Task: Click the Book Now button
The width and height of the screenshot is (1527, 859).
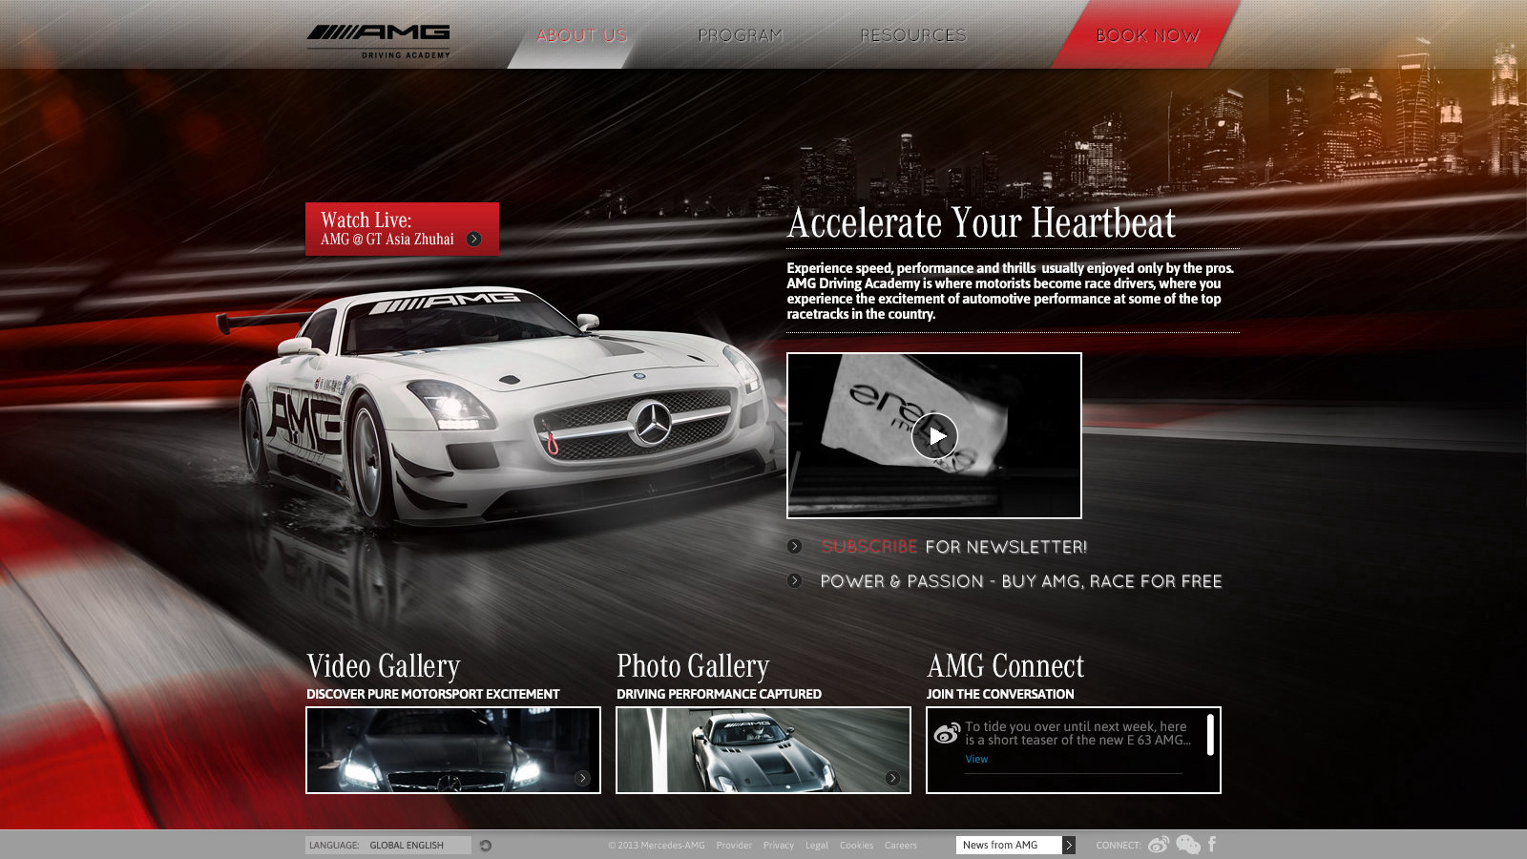Action: tap(1147, 34)
